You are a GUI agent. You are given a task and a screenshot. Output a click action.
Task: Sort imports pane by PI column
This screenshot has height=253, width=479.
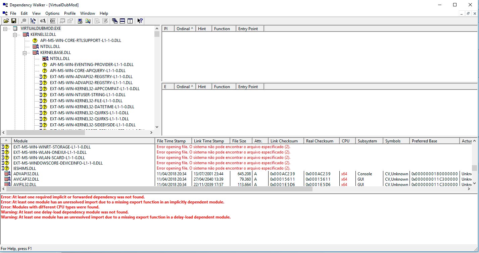pos(168,29)
